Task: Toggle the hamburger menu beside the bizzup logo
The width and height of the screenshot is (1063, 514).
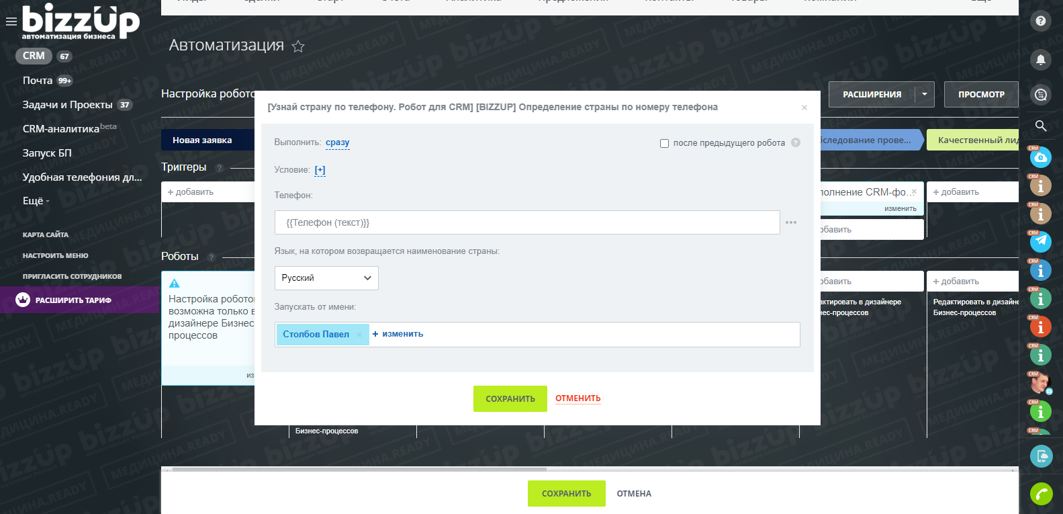Action: 11,22
